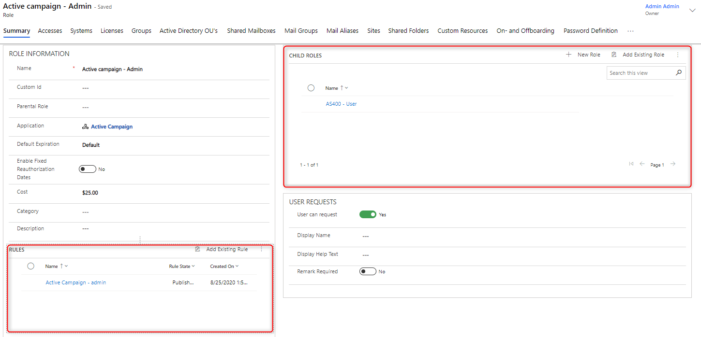This screenshot has width=701, height=337.
Task: Open Rules section more options menu
Action: [261, 249]
